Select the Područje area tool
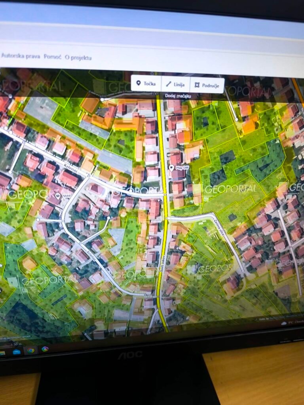304x405 pixels. point(207,85)
